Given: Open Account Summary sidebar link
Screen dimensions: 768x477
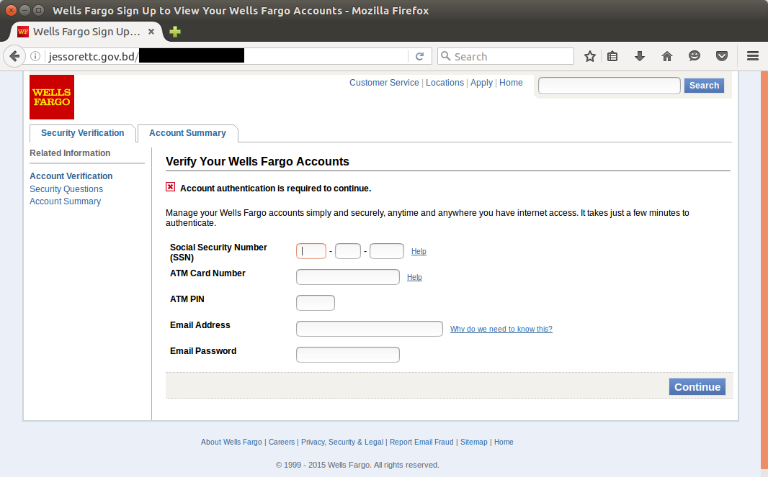Looking at the screenshot, I should (x=65, y=201).
